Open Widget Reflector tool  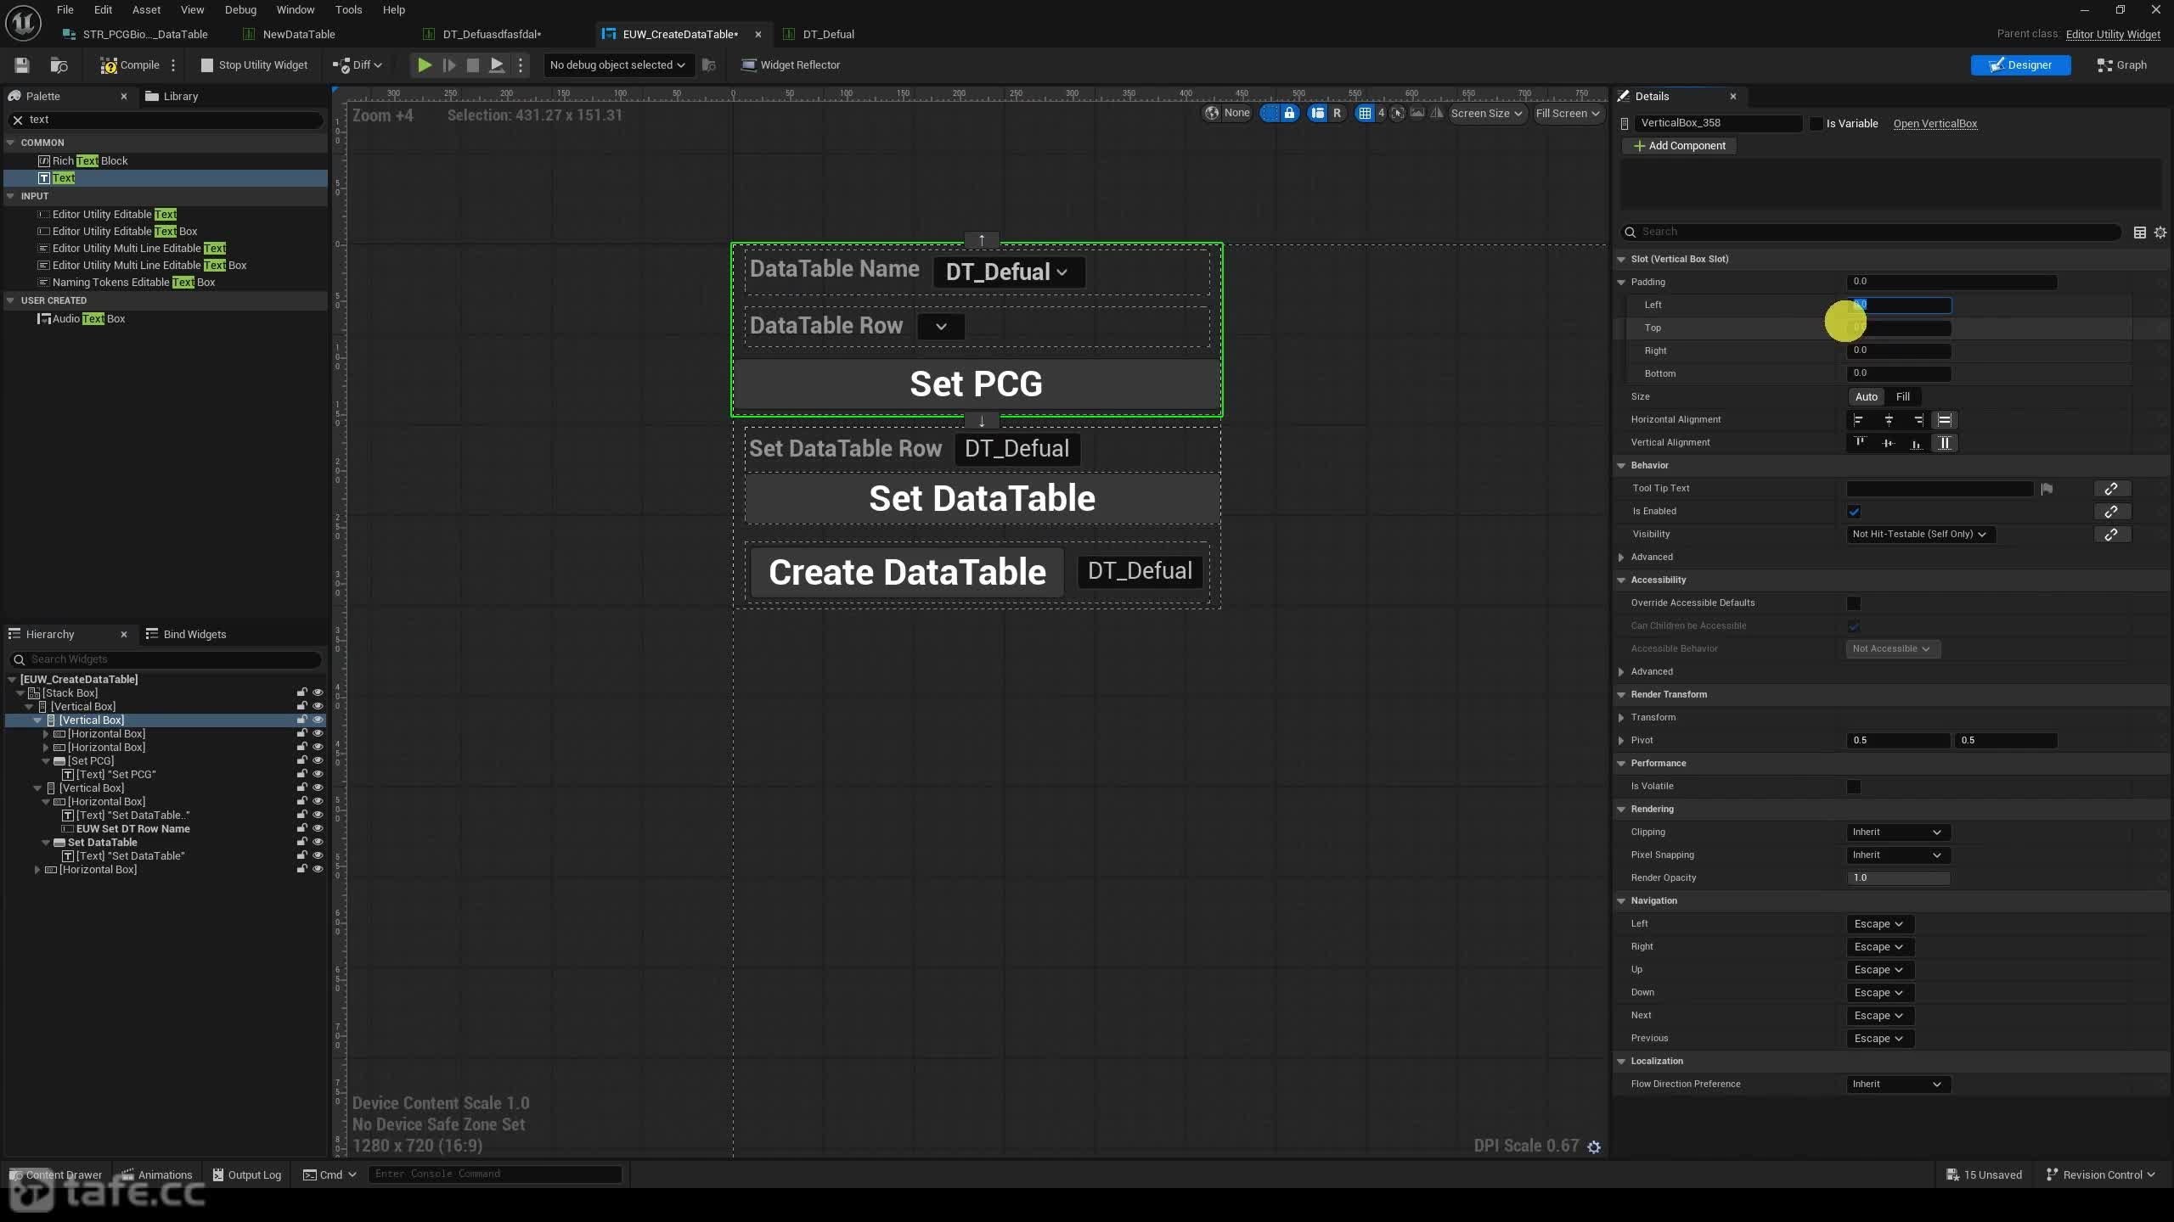790,64
